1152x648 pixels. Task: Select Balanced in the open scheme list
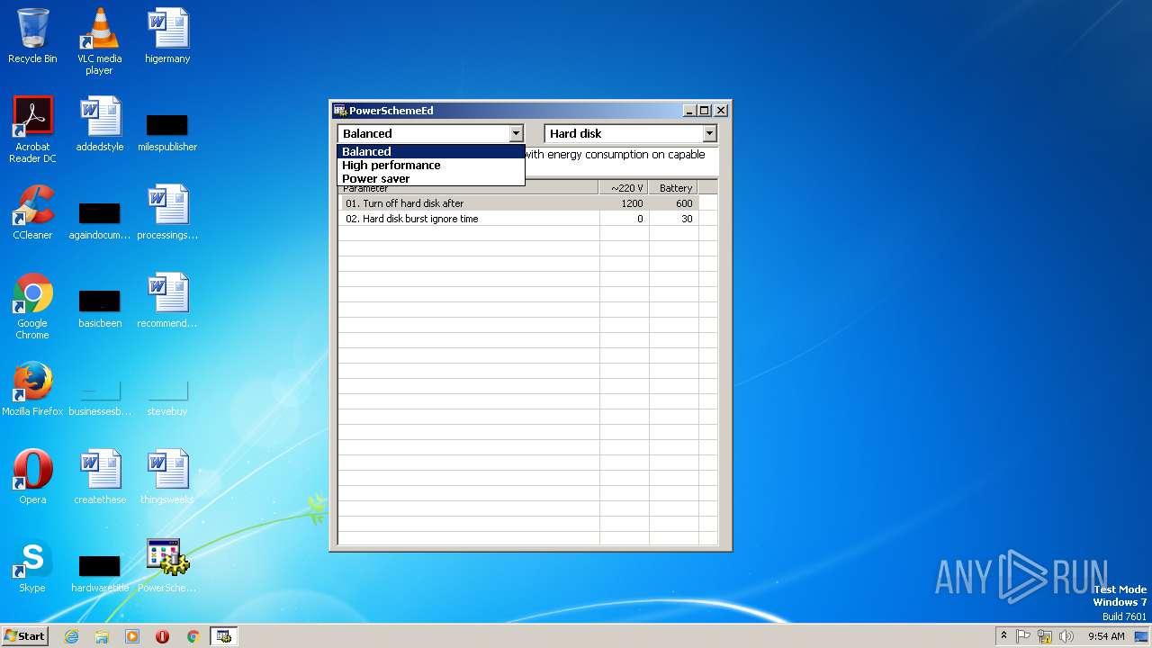point(430,151)
